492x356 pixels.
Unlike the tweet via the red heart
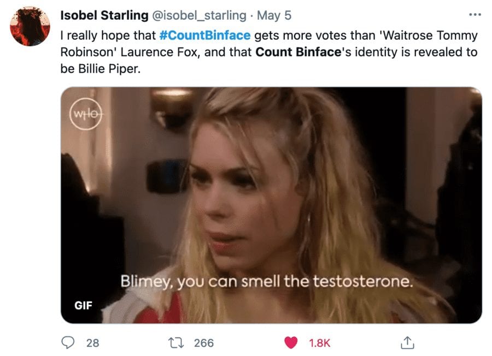[291, 342]
